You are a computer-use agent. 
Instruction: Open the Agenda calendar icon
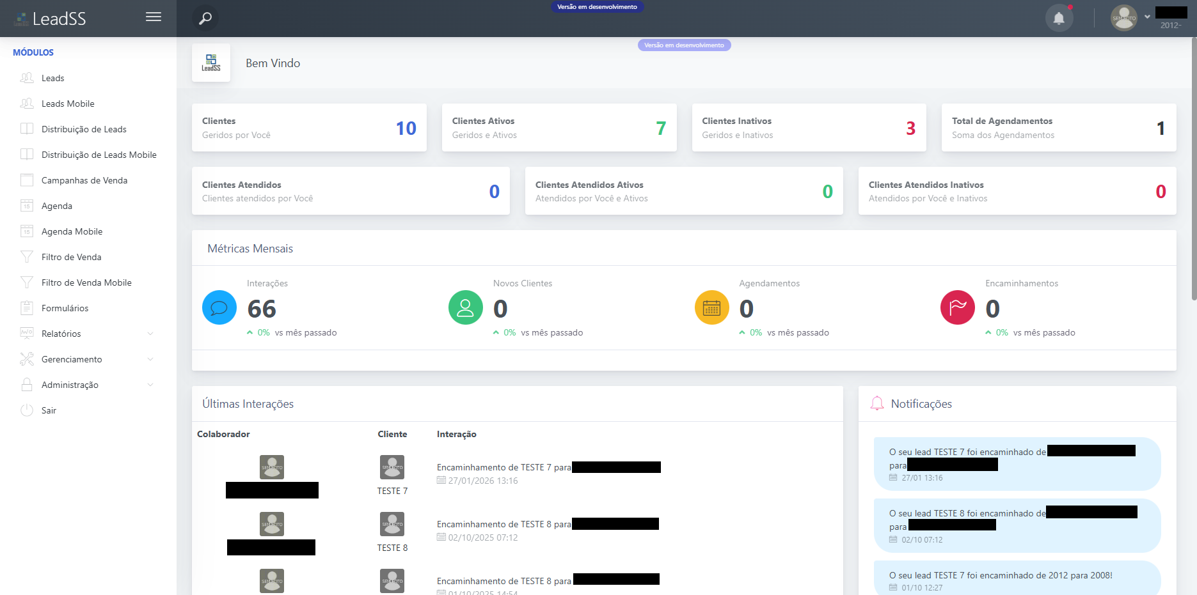coord(27,205)
